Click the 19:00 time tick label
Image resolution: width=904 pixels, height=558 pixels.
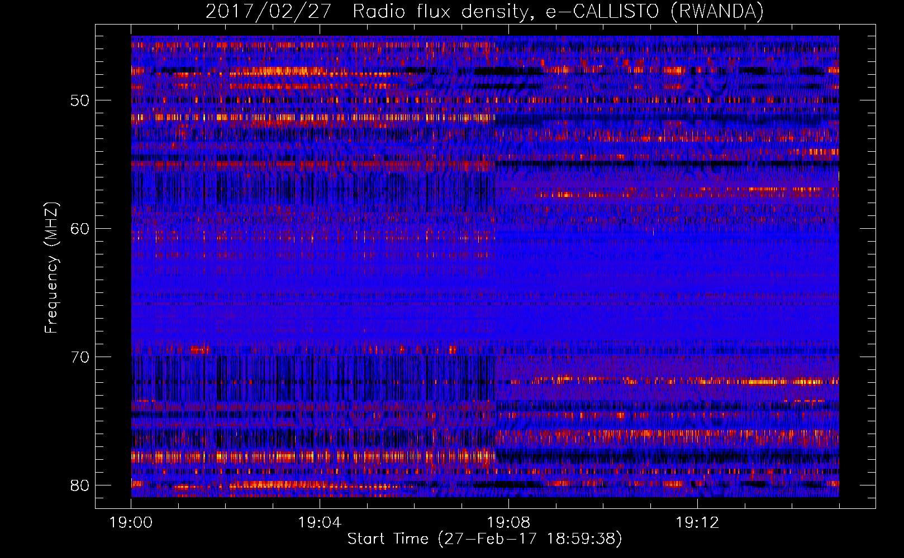tap(131, 523)
